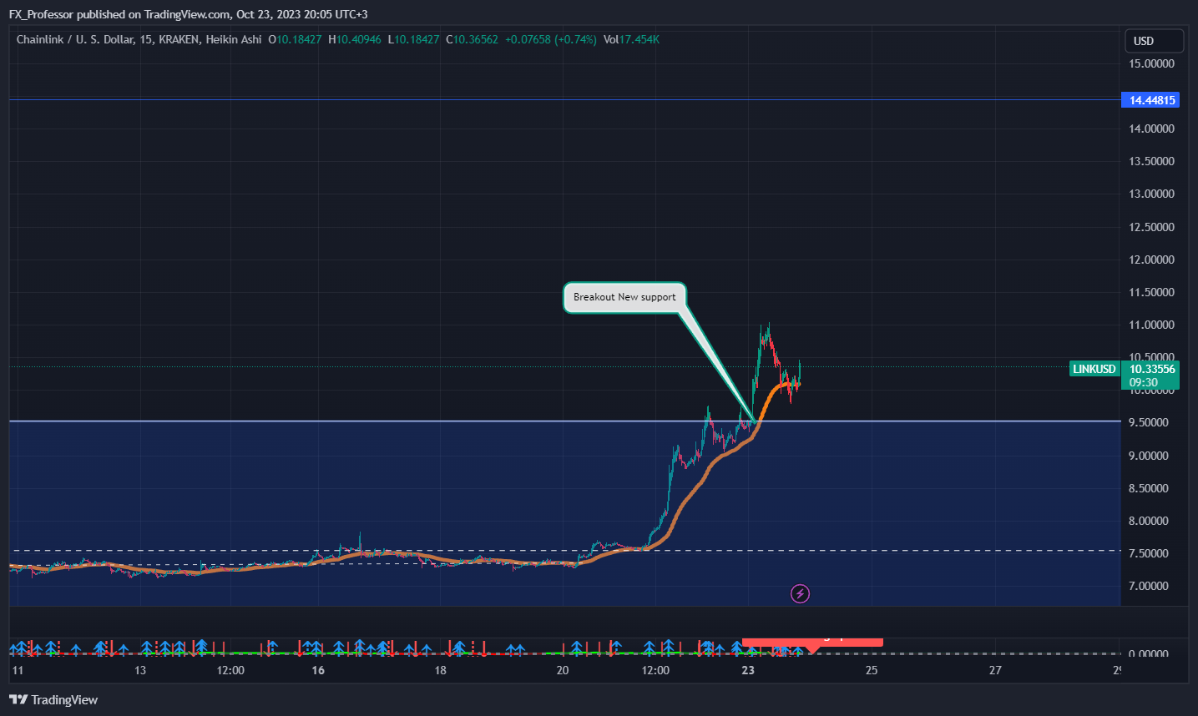The image size is (1198, 716).
Task: Click the FX_Professor published header text
Action: pos(188,14)
